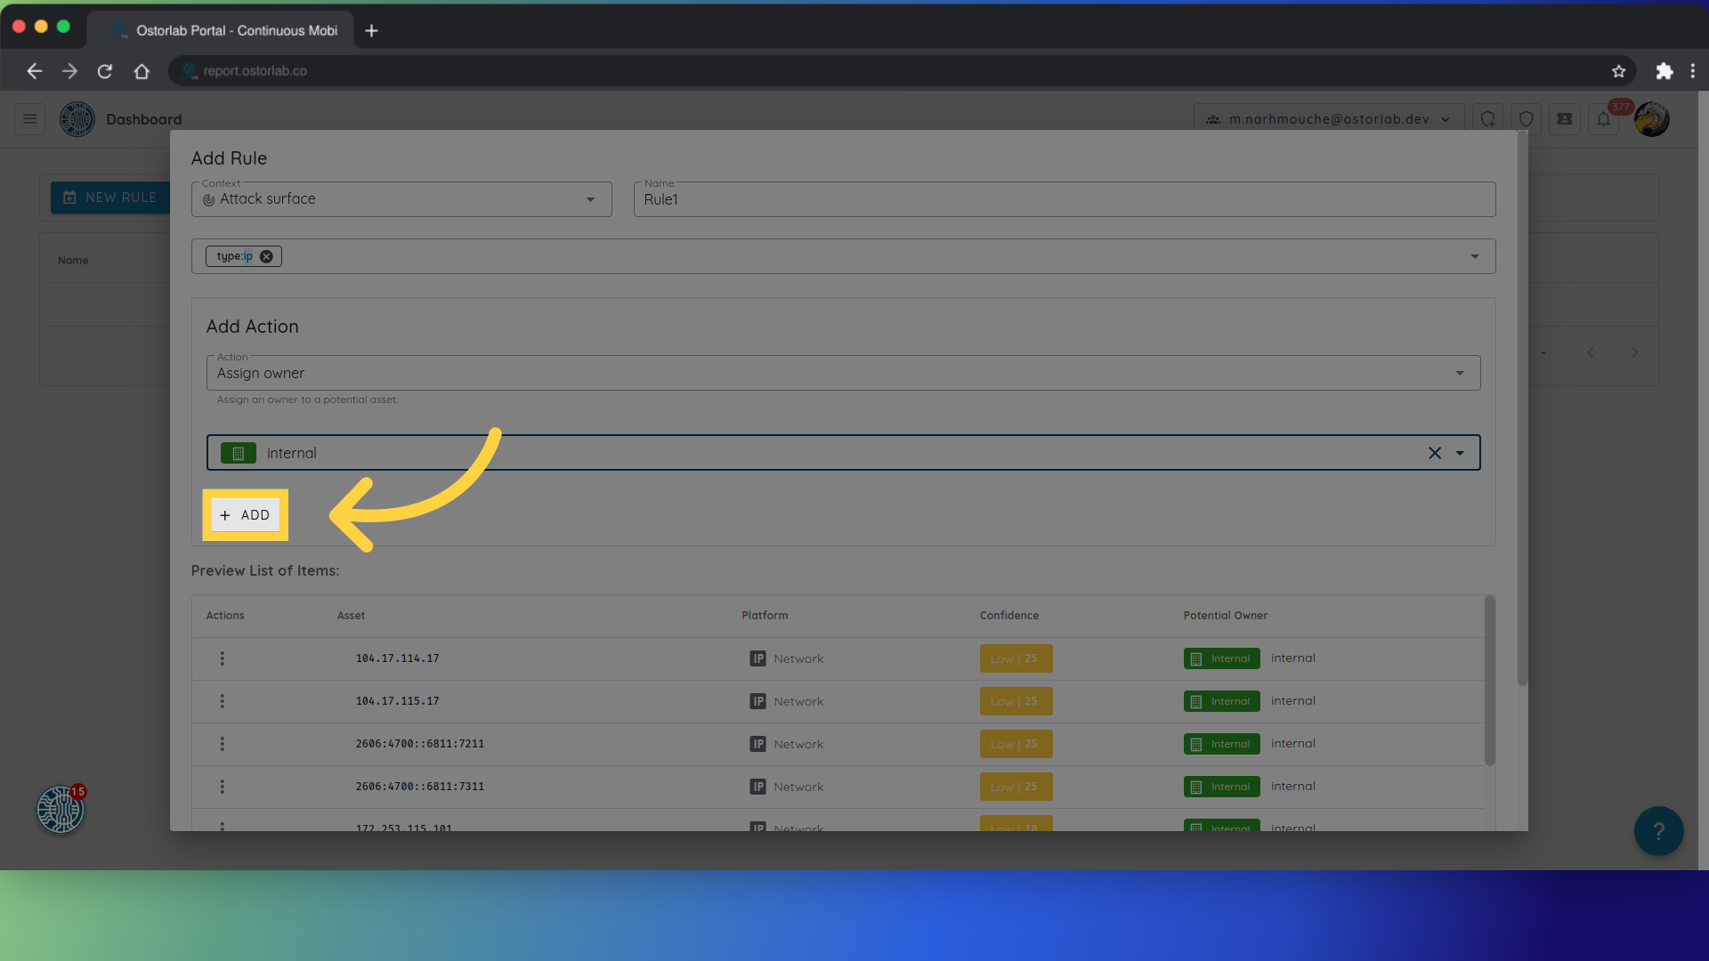Image resolution: width=1709 pixels, height=961 pixels.
Task: Remove the type:ip filter chip
Action: pyautogui.click(x=266, y=256)
